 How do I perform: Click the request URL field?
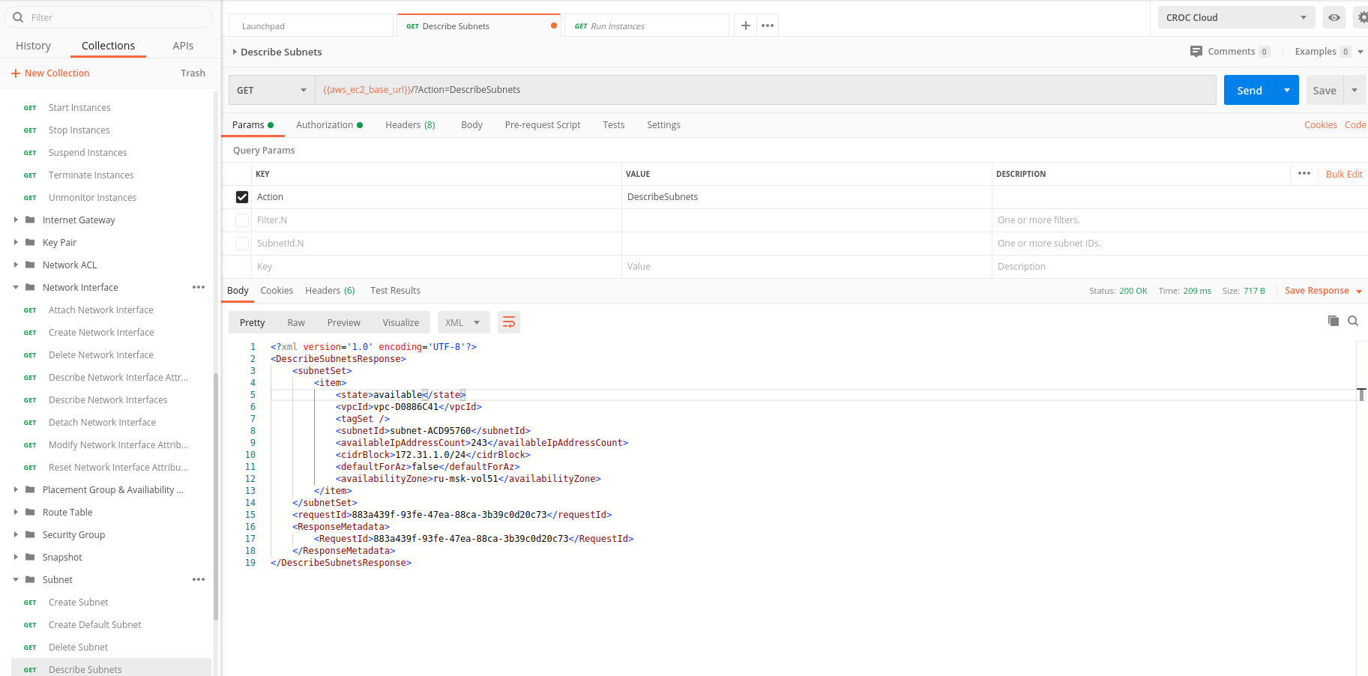[x=765, y=90]
